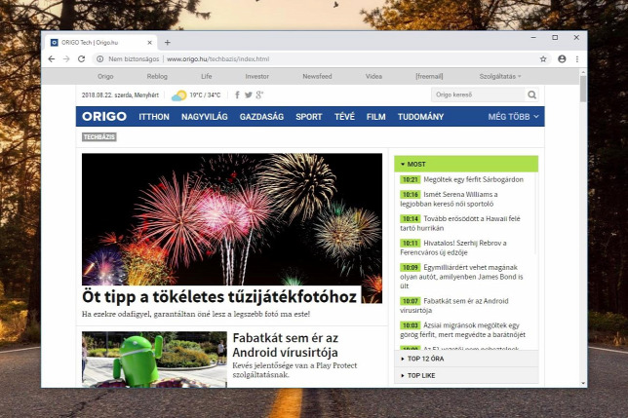This screenshot has width=628, height=418.
Task: Open the weather icon with 19°C / 34°C
Action: click(178, 95)
